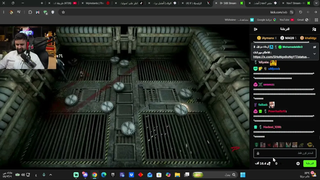Open the volume control in system tray
Image resolution: width=320 pixels, height=180 pixels.
[x=23, y=175]
